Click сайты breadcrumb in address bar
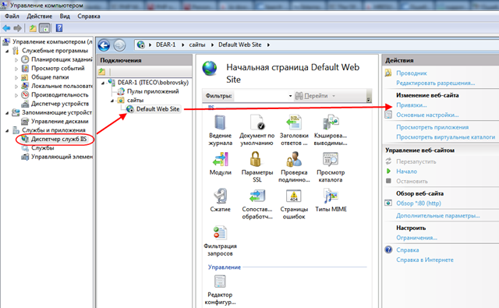 (197, 45)
